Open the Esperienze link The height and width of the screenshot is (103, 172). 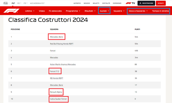click(x=117, y=3)
